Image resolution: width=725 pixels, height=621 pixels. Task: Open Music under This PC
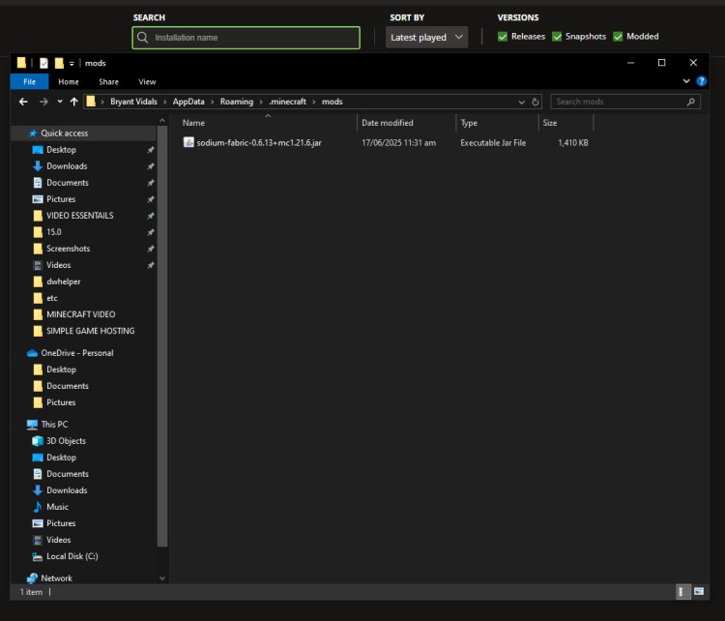(x=57, y=507)
